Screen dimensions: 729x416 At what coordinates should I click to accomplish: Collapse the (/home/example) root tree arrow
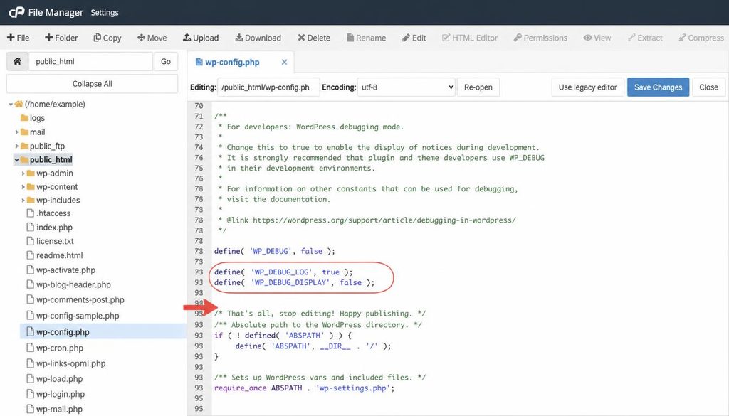(x=11, y=105)
